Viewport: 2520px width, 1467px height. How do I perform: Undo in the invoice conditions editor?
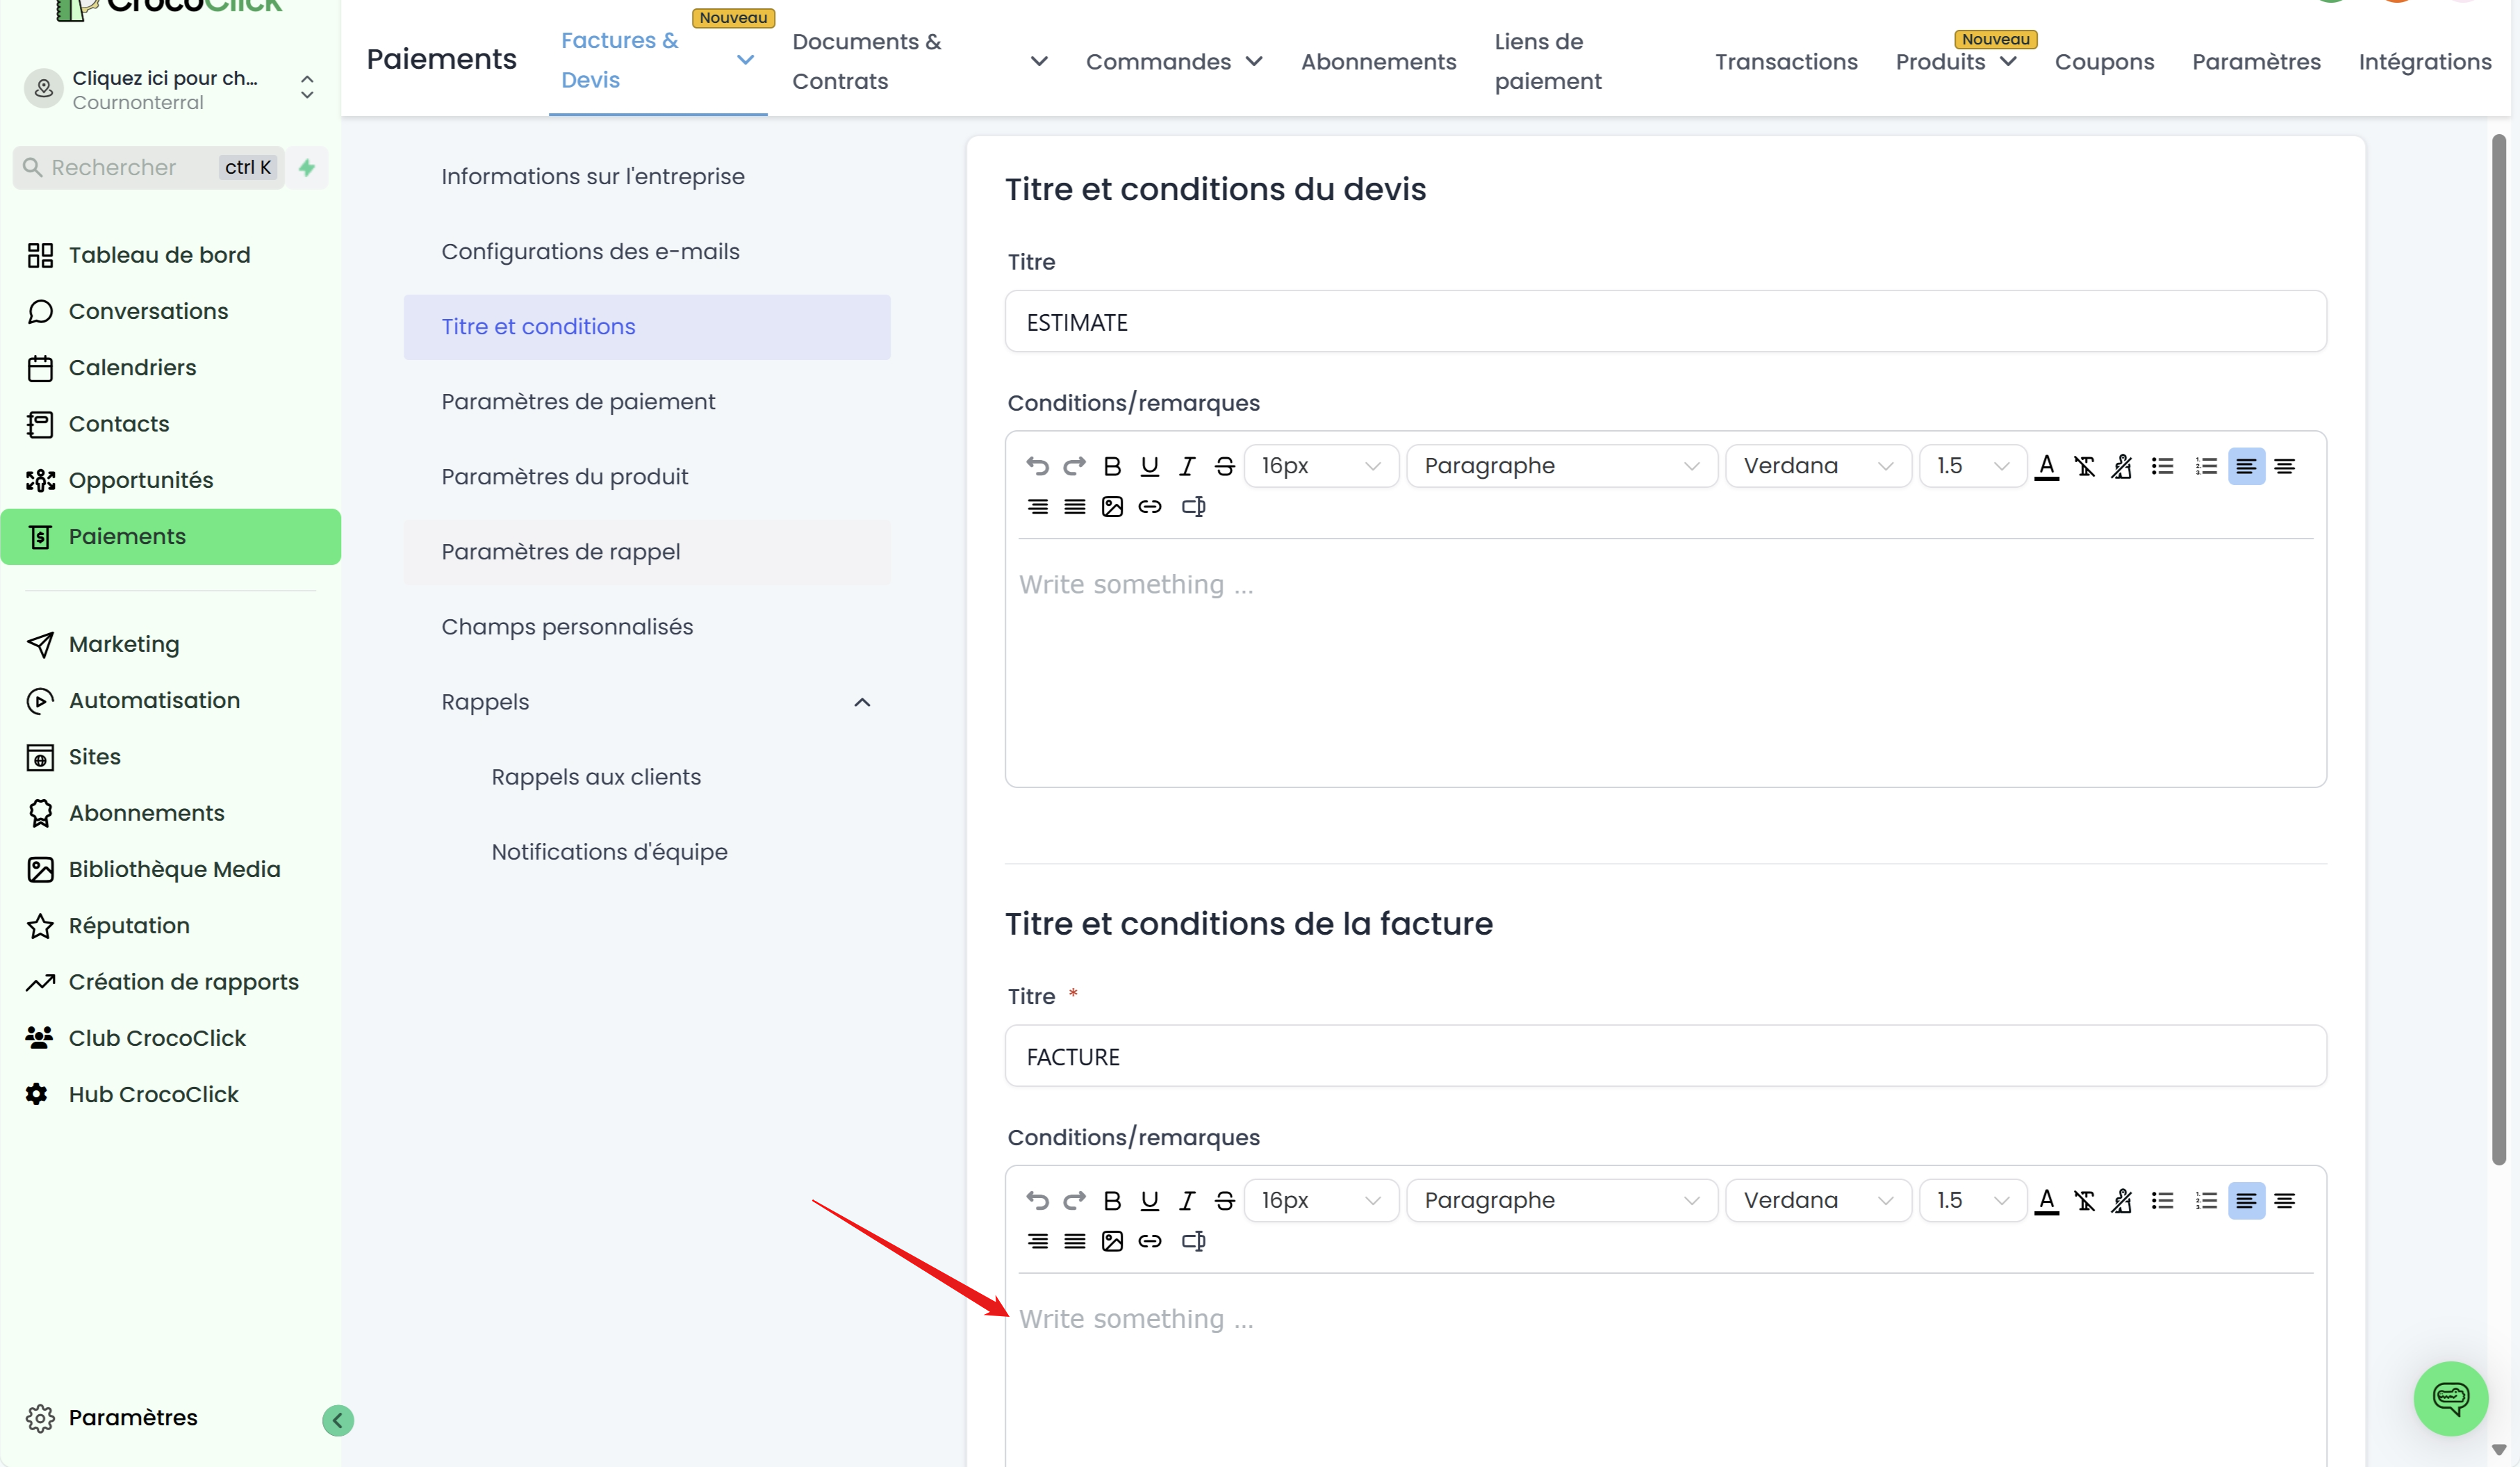tap(1037, 1200)
